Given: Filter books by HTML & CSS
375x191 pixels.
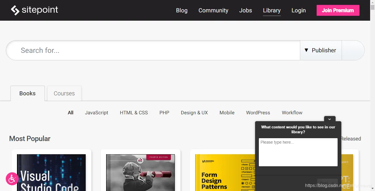Looking at the screenshot, I should coord(134,113).
